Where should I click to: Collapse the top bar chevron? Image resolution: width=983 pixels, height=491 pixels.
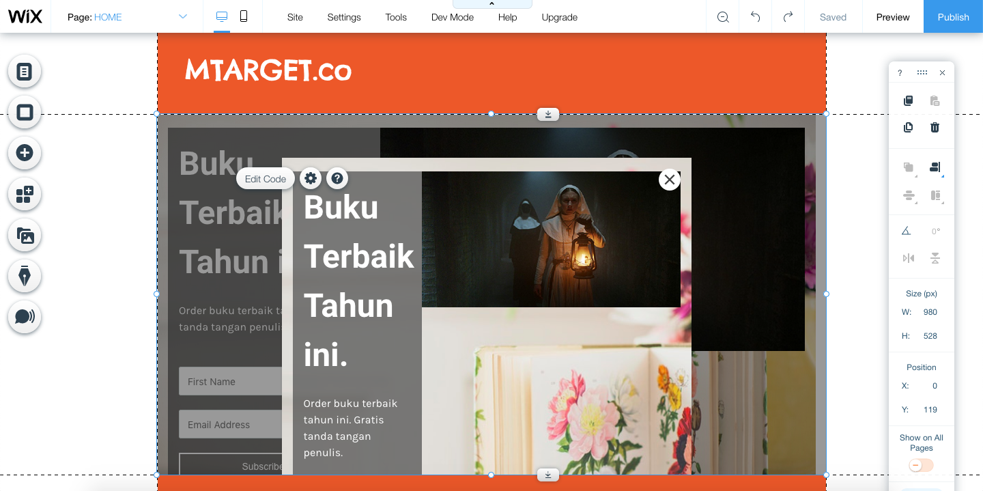point(492,4)
